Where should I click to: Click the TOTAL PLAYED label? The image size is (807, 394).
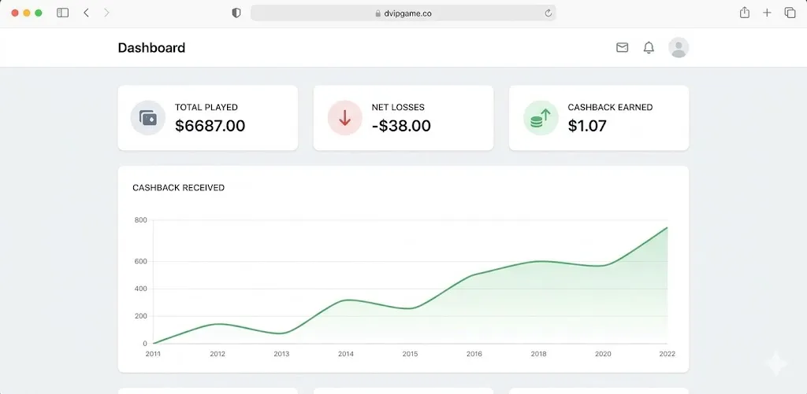click(206, 108)
